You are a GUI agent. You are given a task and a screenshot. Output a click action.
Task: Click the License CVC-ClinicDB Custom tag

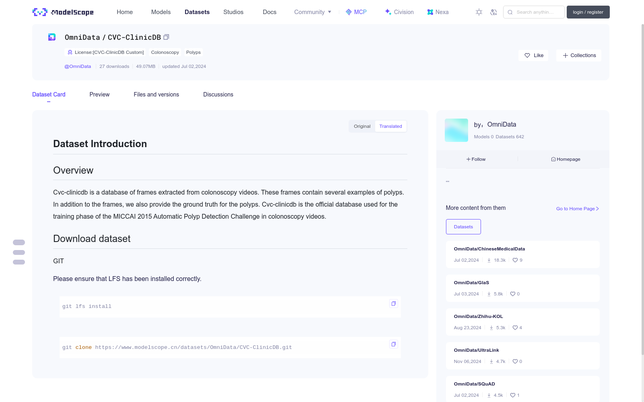(105, 52)
